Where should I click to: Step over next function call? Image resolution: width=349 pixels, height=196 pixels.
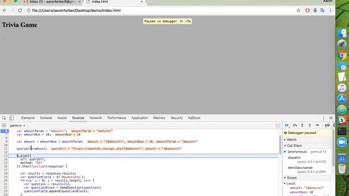click(294, 125)
